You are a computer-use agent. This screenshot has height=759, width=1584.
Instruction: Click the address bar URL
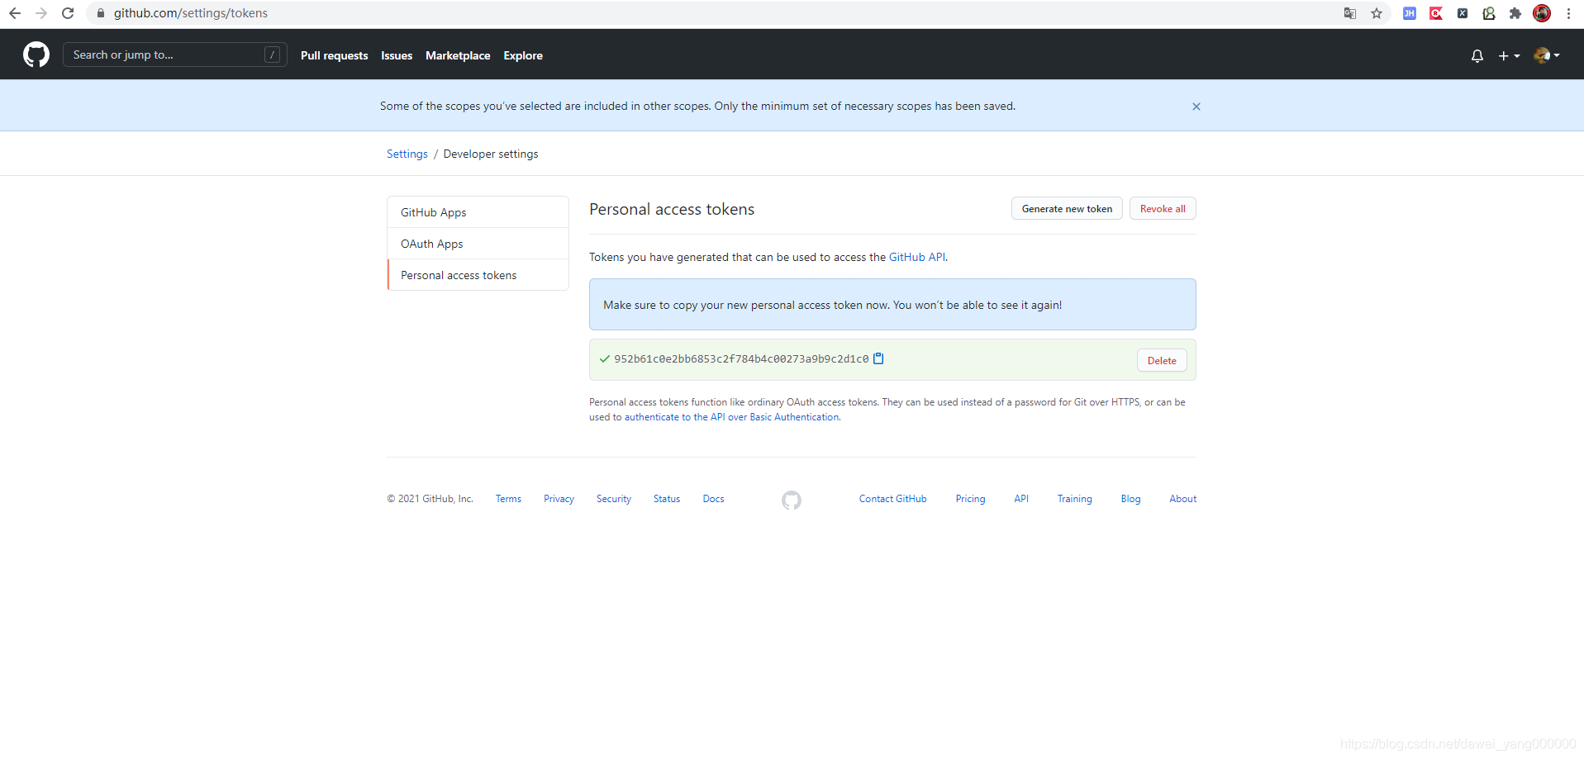click(191, 13)
